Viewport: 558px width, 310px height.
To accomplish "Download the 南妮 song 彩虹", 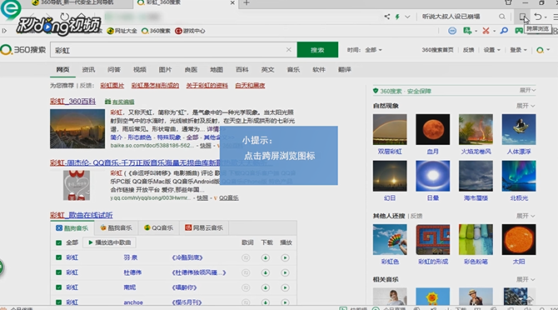I will point(265,287).
